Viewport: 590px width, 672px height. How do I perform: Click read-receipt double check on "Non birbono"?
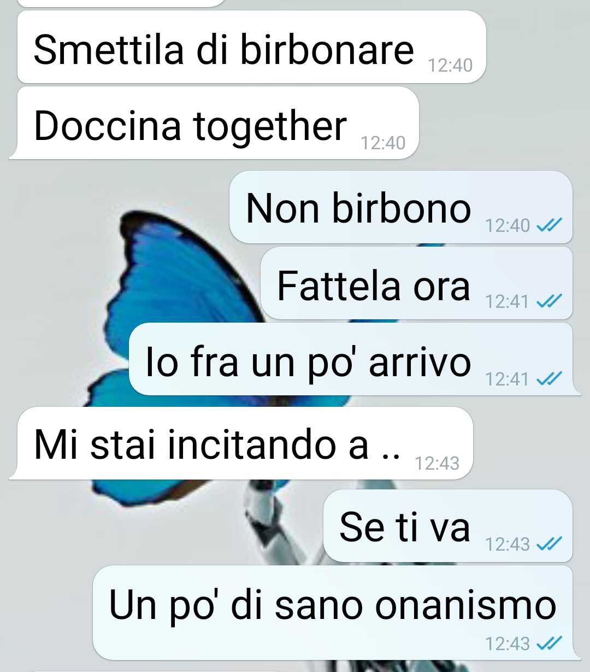(x=549, y=225)
